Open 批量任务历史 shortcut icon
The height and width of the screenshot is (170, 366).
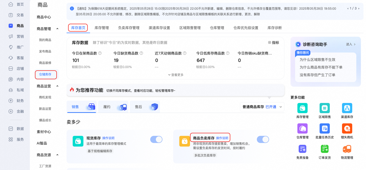point(325,128)
